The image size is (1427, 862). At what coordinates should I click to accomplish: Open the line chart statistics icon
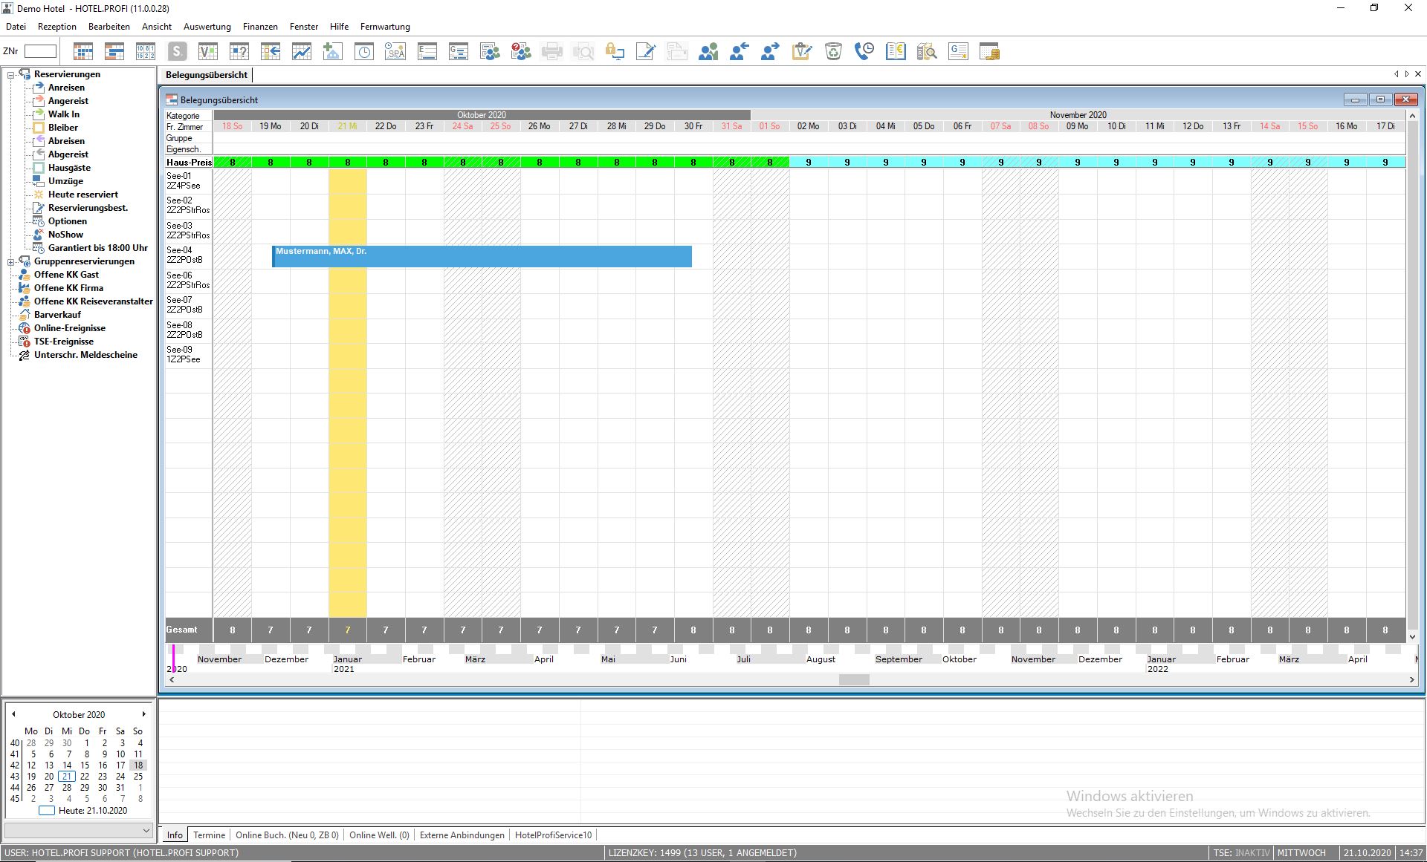302,51
